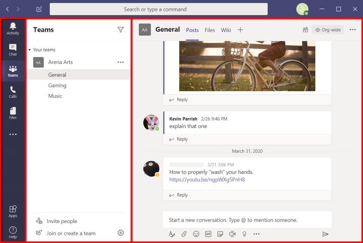This screenshot has width=363, height=243.
Task: Reply to the wash hands post
Action: pyautogui.click(x=179, y=195)
